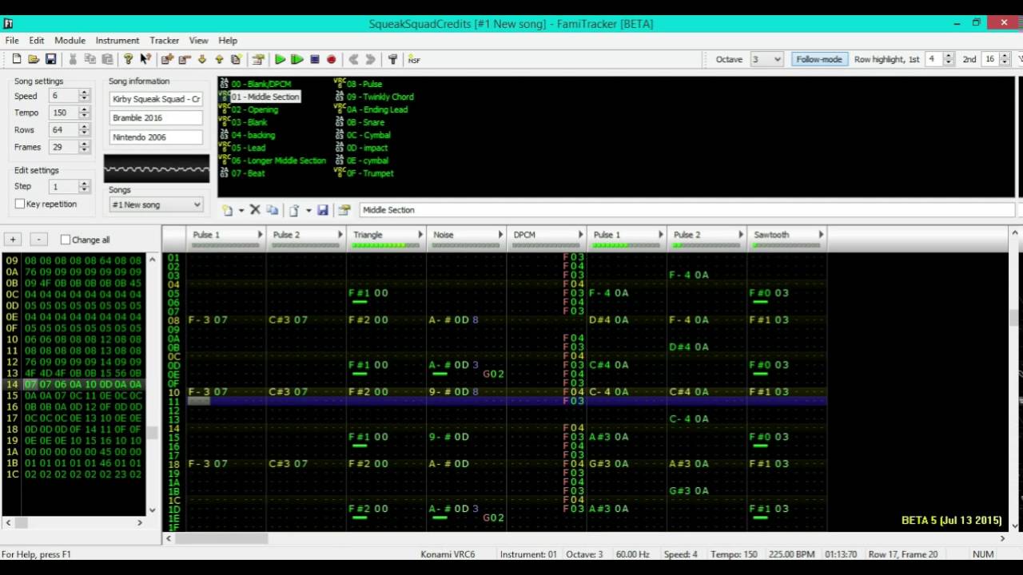The height and width of the screenshot is (575, 1023).
Task: Toggle the Follow-mode button
Action: point(819,59)
